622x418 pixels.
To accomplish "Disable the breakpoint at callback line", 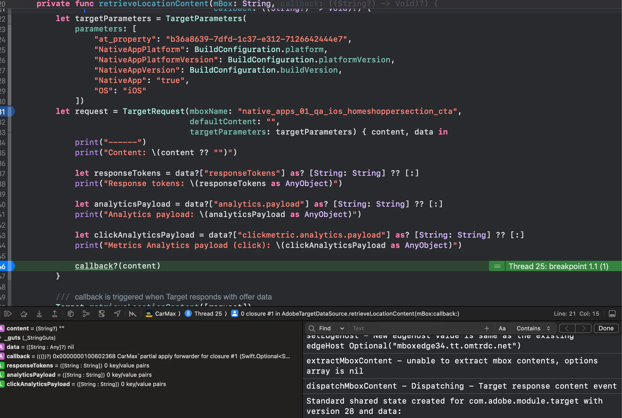I will 6,266.
